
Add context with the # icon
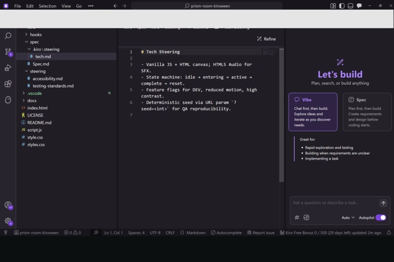(297, 218)
